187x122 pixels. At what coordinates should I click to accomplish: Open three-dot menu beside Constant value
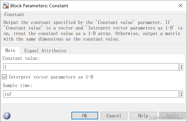pyautogui.click(x=181, y=67)
